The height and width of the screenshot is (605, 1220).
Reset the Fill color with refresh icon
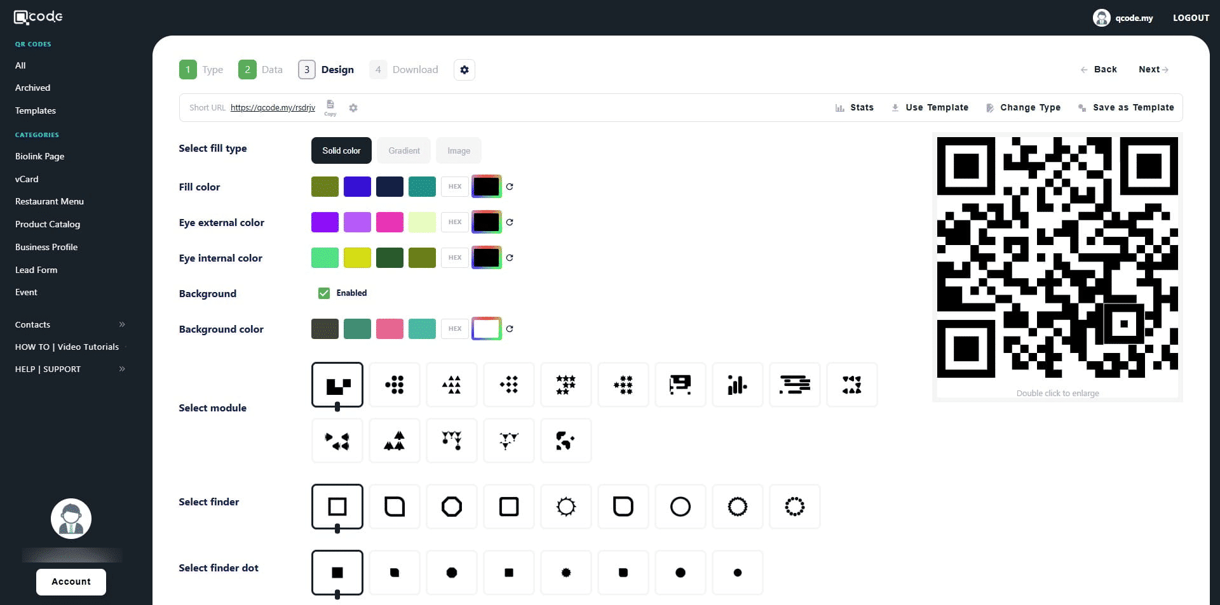coord(510,187)
